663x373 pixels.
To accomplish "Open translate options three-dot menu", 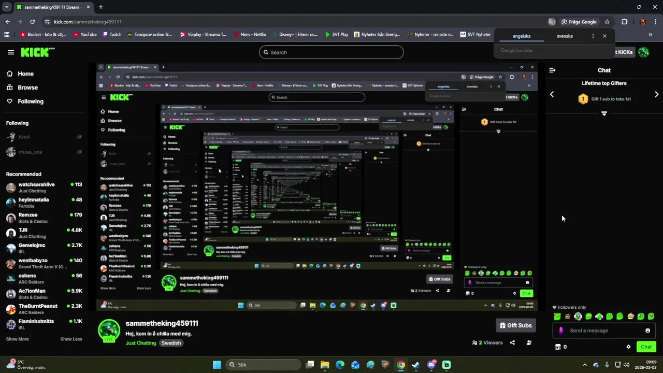I will tap(593, 36).
